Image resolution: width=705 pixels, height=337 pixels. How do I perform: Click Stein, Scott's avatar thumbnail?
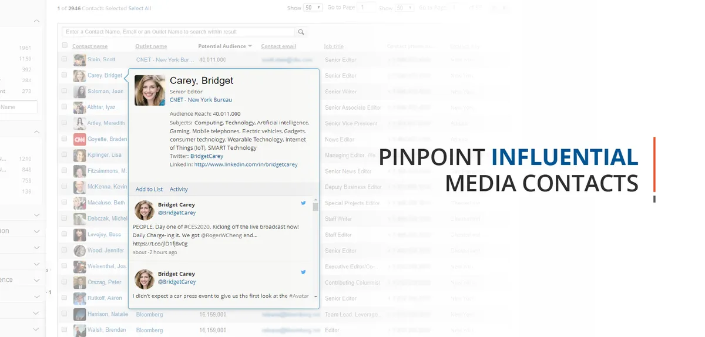[79, 60]
